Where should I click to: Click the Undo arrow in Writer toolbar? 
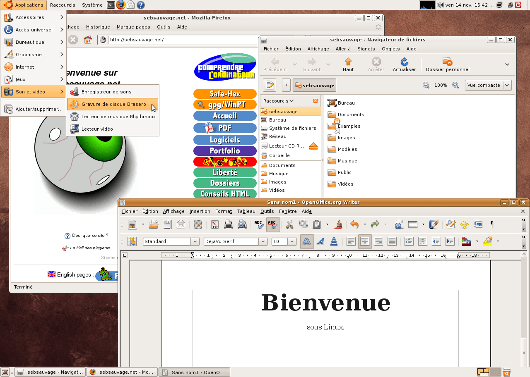[x=354, y=224]
